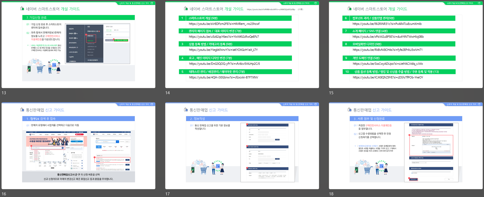Select slide number label 16

[x=4, y=194]
